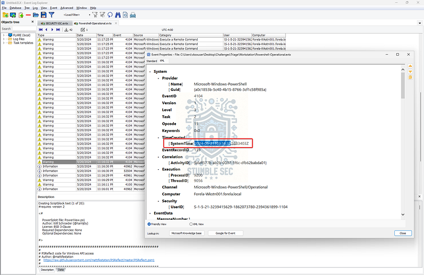This screenshot has height=275, width=424.
Task: Collapse the Correlation node
Action: pos(158,157)
